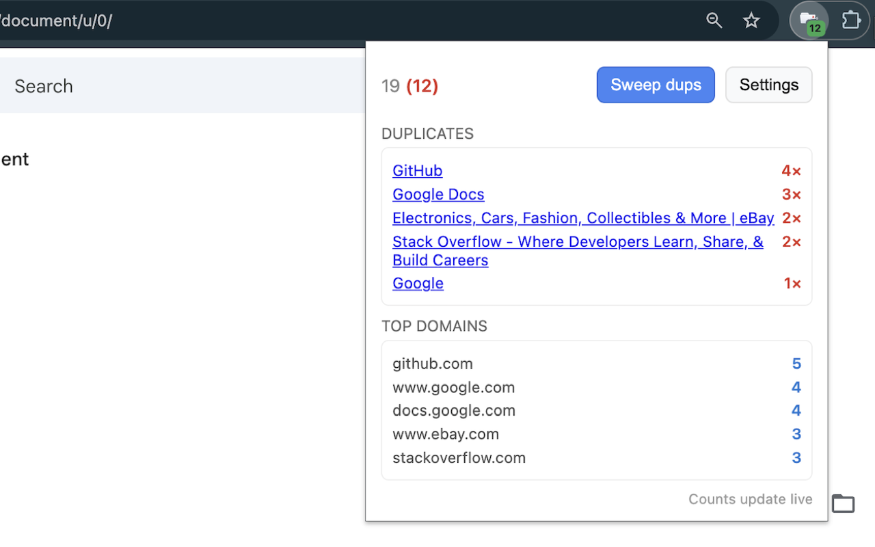Viewport: 875px width, 547px height.
Task: Select the stackoverflow.com domain row
Action: click(597, 458)
